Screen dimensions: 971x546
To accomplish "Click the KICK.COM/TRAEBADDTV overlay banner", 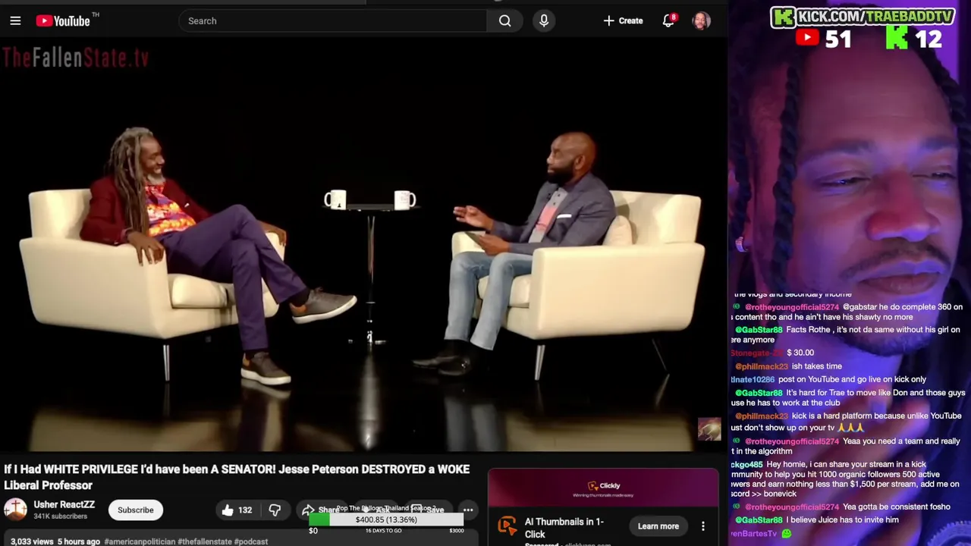I will [863, 17].
